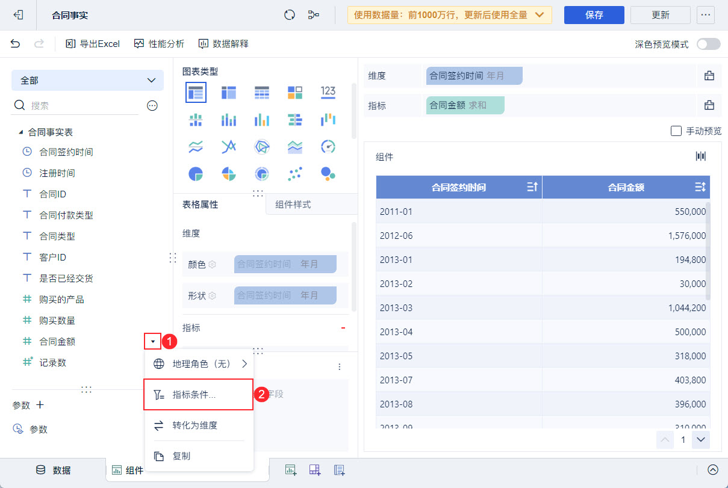
Task: Switch to the 组件 bottom tab
Action: click(127, 470)
